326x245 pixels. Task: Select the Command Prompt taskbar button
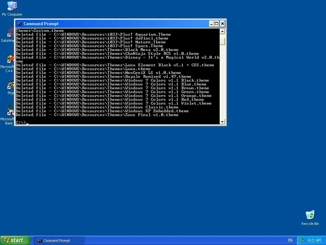(59, 241)
